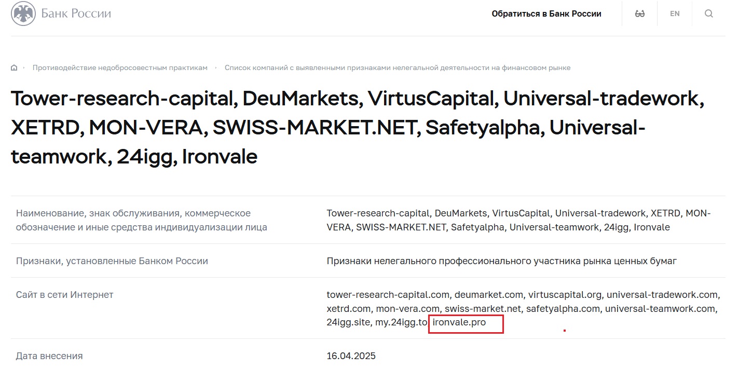The height and width of the screenshot is (369, 752).
Task: Open the 'Список компаний с выявленными признаками' breadcrumb
Action: pos(397,68)
